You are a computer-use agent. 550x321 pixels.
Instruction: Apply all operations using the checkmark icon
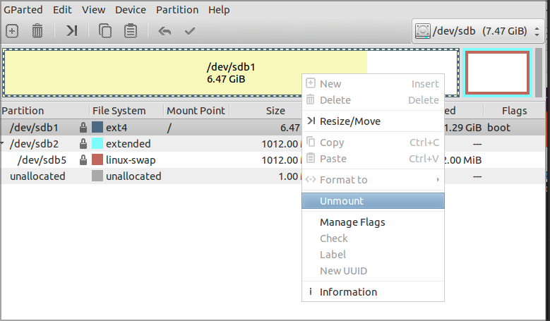pos(189,31)
